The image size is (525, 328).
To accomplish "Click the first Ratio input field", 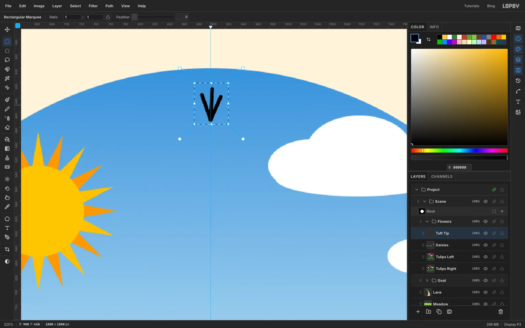I will [x=72, y=17].
